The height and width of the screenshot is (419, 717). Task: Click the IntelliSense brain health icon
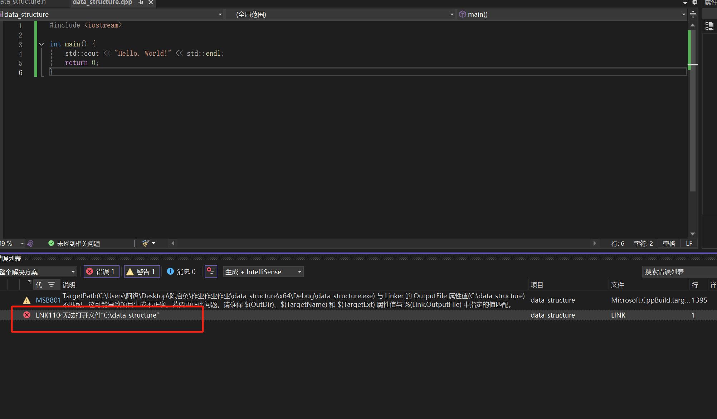tap(30, 243)
